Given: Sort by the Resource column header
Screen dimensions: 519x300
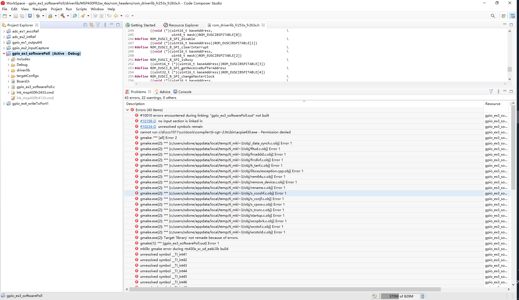Looking at the screenshot, I should coord(496,104).
